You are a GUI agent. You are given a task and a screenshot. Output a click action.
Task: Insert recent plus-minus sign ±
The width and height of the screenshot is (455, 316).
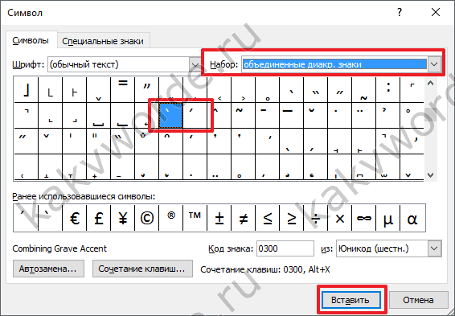point(219,218)
